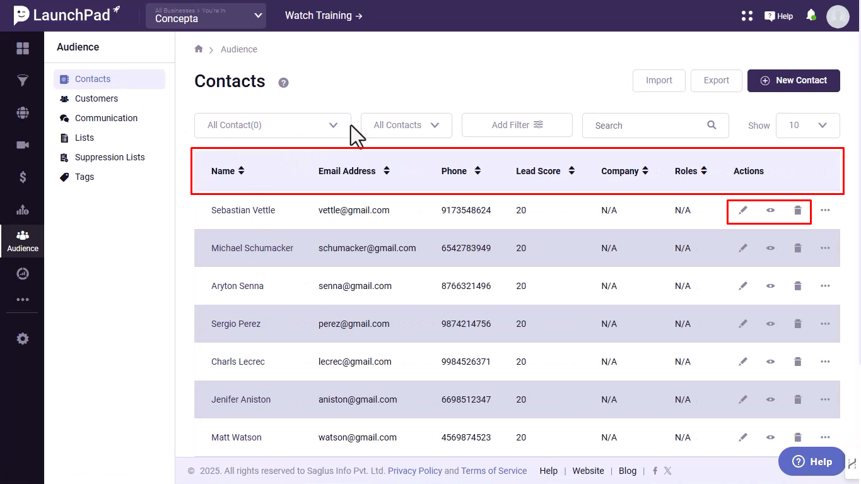This screenshot has width=861, height=484.
Task: Open the notifications bell
Action: click(811, 15)
